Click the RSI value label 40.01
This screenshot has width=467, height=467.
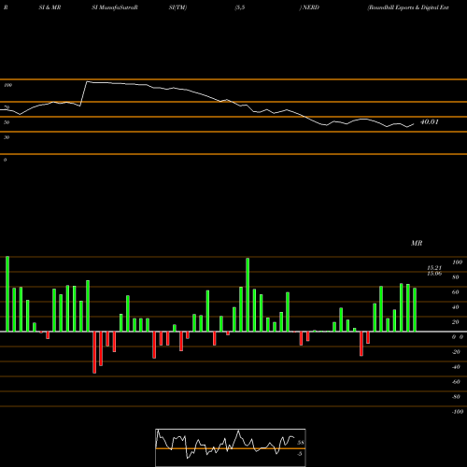point(429,122)
